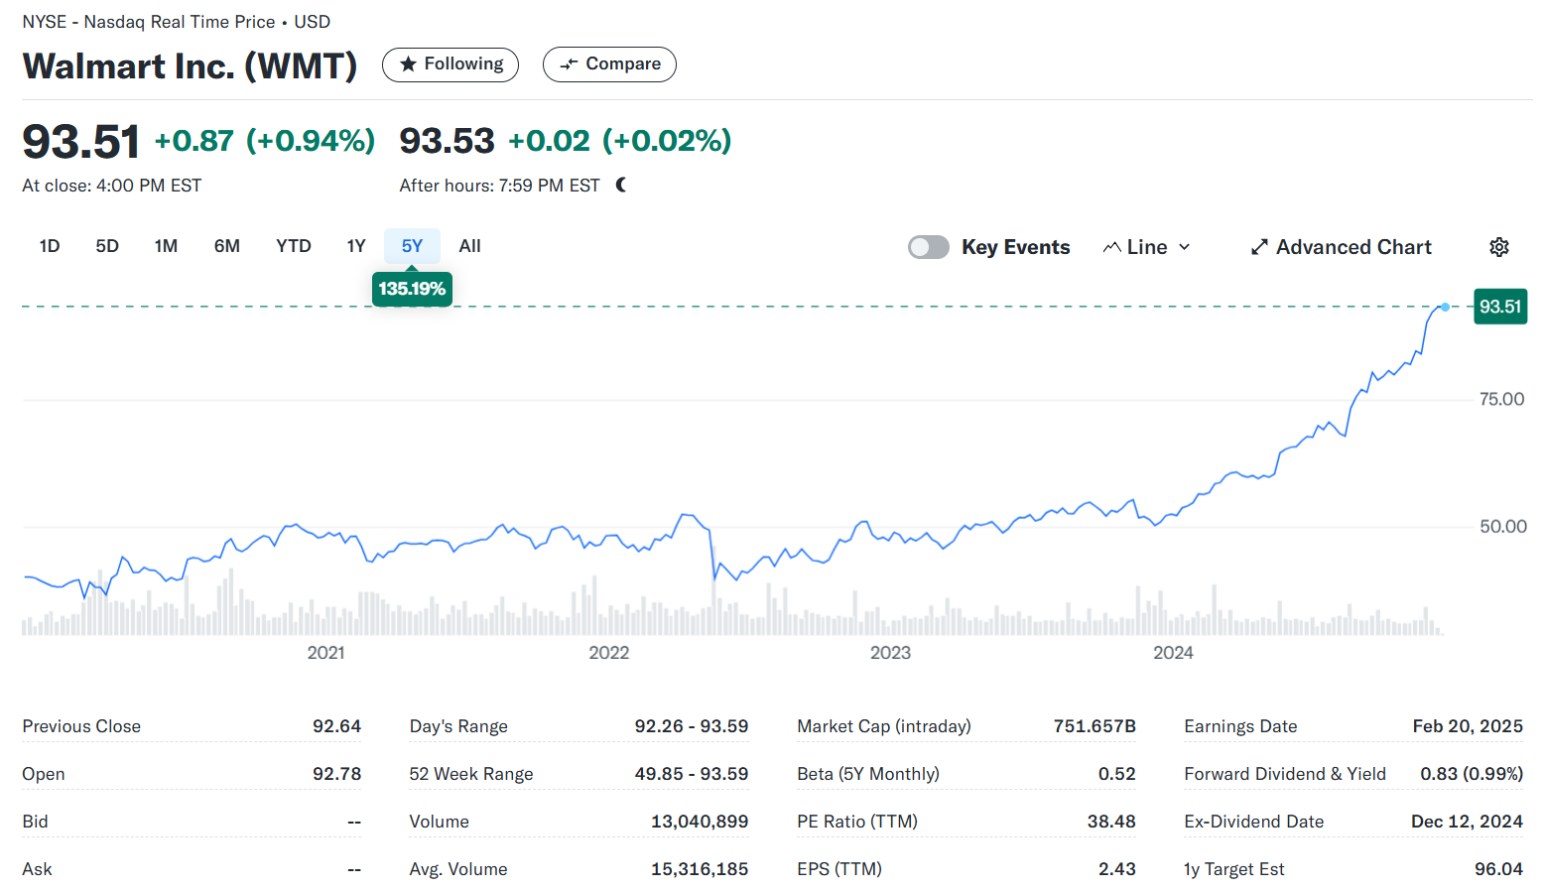Click the EPS (TTM) value 2.43
1545x892 pixels.
click(1116, 869)
